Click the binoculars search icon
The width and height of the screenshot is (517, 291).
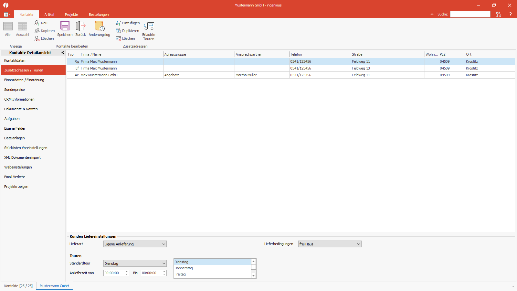tap(498, 14)
